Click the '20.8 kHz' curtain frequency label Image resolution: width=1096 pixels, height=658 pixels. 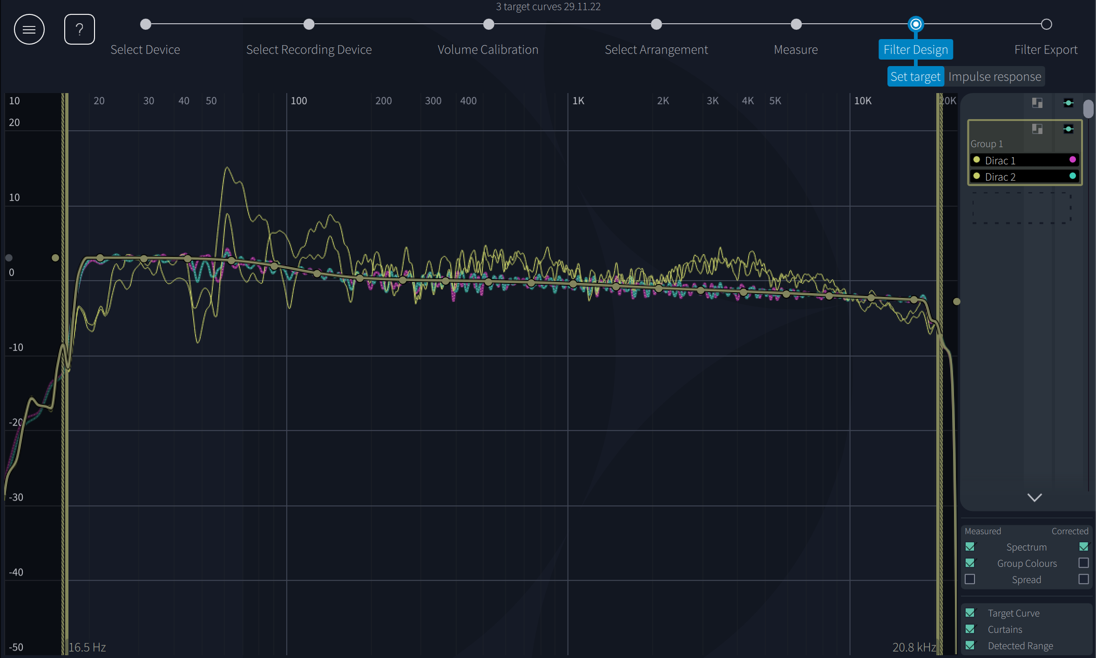click(x=914, y=647)
